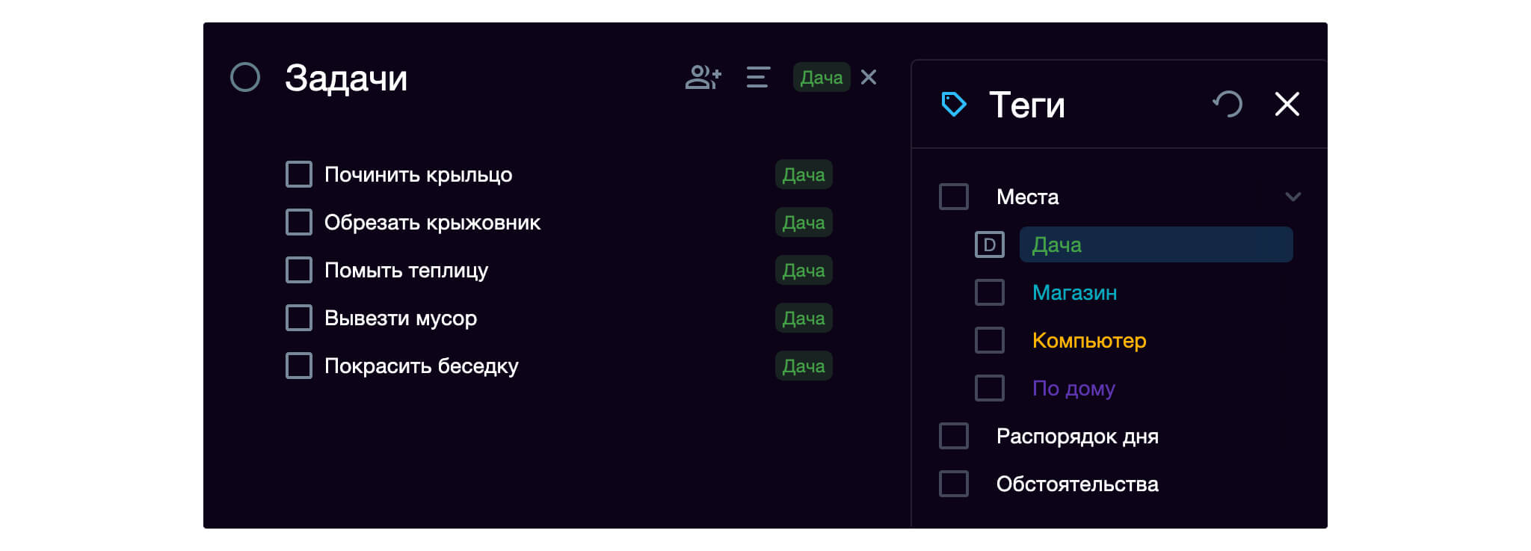The image size is (1531, 551).
Task: Reset tags with the circular arrow icon
Action: [1227, 104]
